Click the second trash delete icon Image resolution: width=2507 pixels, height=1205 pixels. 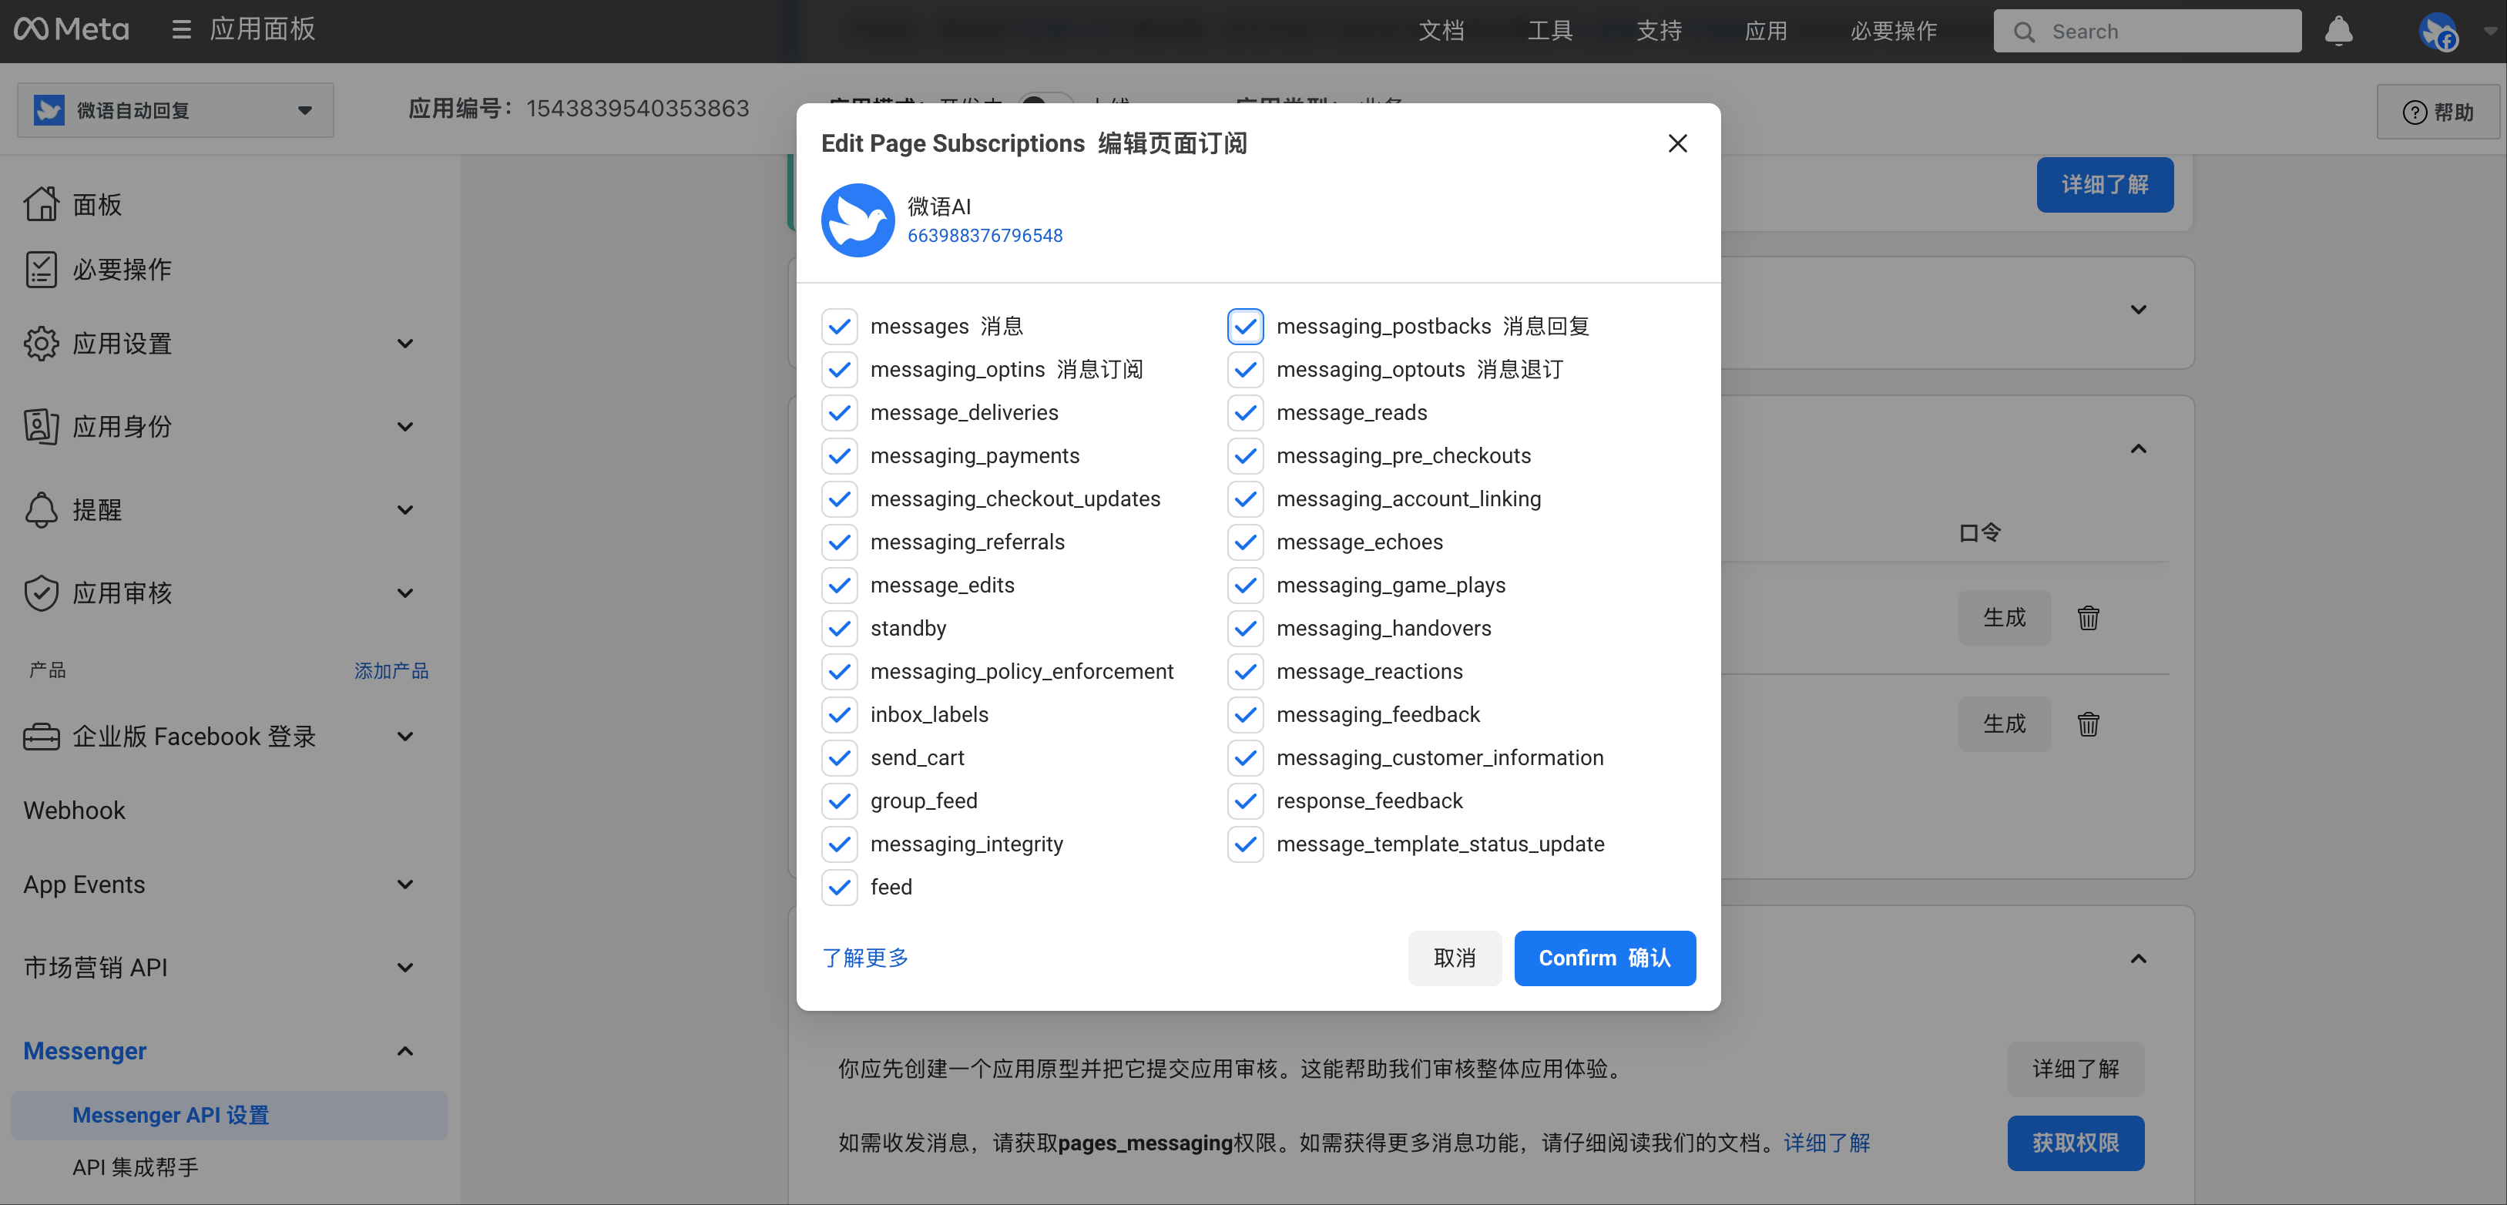pos(2088,724)
